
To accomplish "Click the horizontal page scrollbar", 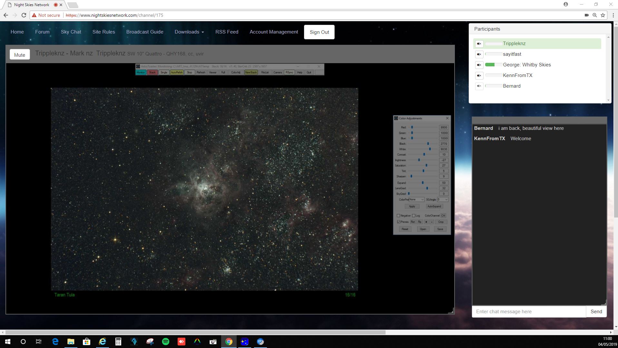I will [195, 332].
